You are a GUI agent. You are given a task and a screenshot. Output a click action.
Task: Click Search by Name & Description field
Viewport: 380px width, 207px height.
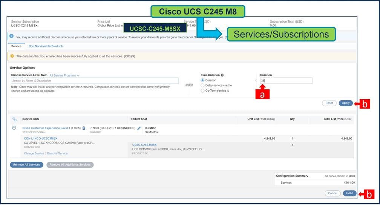pyautogui.click(x=95, y=81)
